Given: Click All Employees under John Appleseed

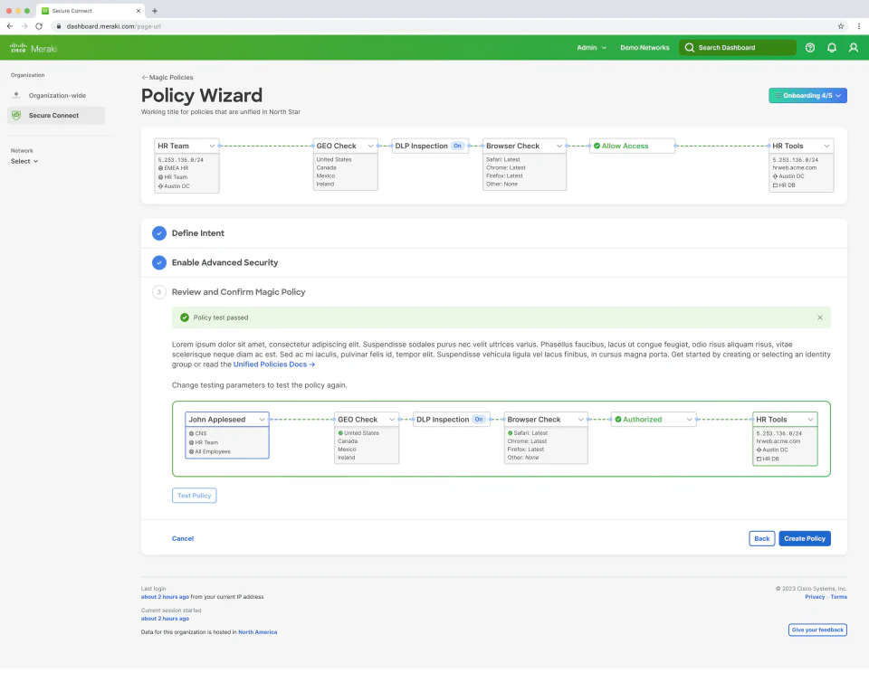Looking at the screenshot, I should [x=212, y=451].
